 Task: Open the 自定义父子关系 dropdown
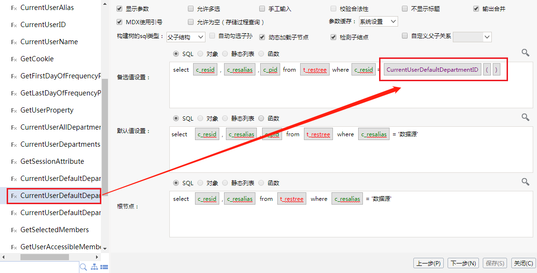(x=472, y=37)
